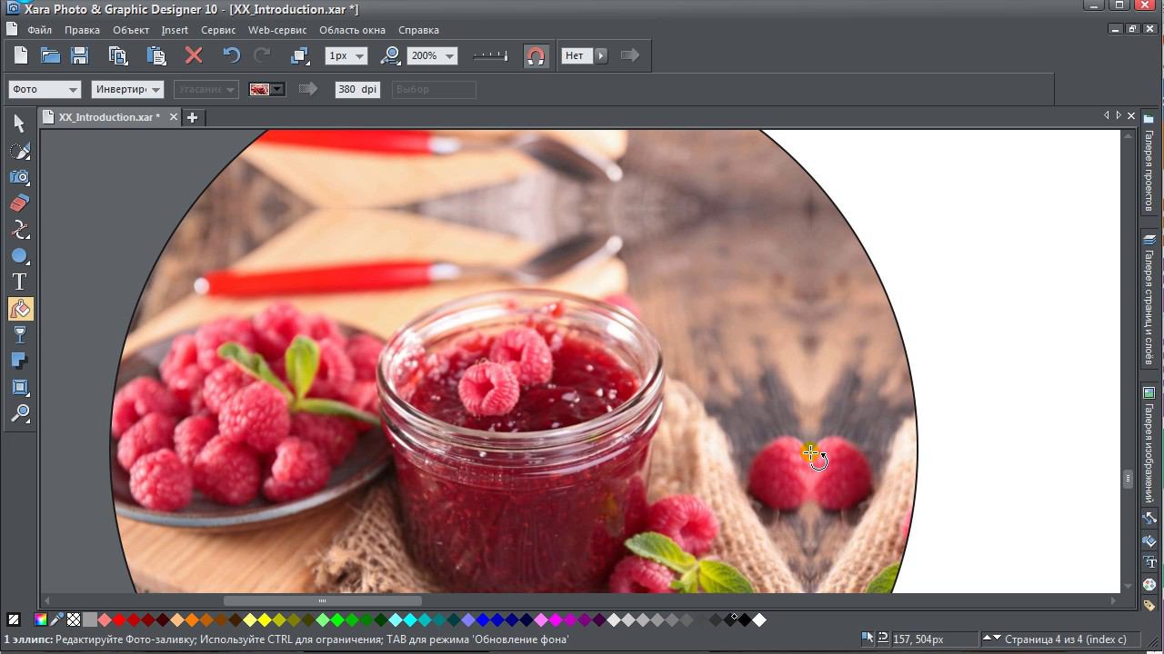Click the Selector arrow tool
The height and width of the screenshot is (654, 1164).
[x=19, y=124]
